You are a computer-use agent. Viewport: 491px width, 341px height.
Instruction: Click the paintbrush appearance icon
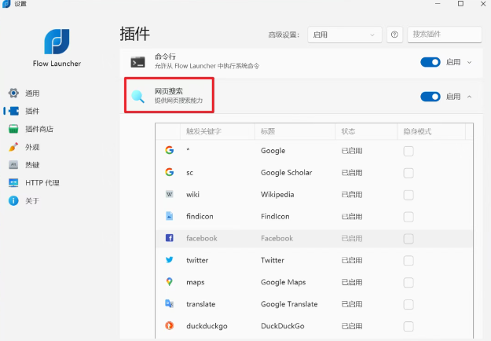[x=13, y=147]
